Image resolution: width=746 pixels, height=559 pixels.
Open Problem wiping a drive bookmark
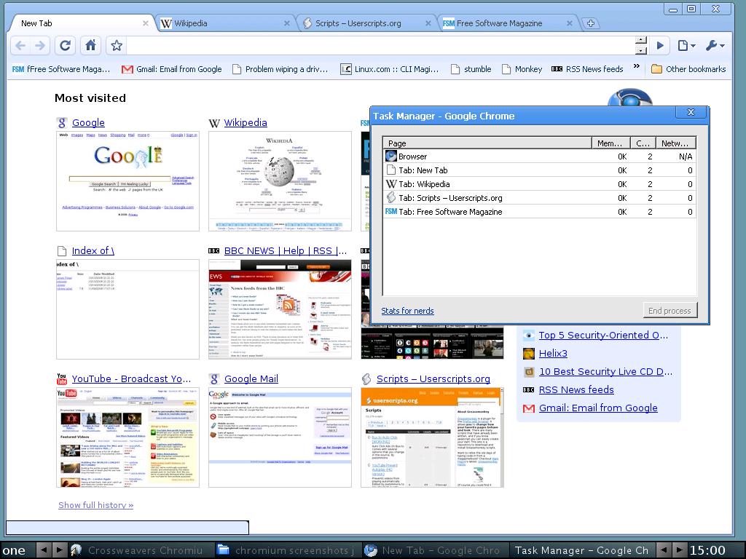point(280,69)
